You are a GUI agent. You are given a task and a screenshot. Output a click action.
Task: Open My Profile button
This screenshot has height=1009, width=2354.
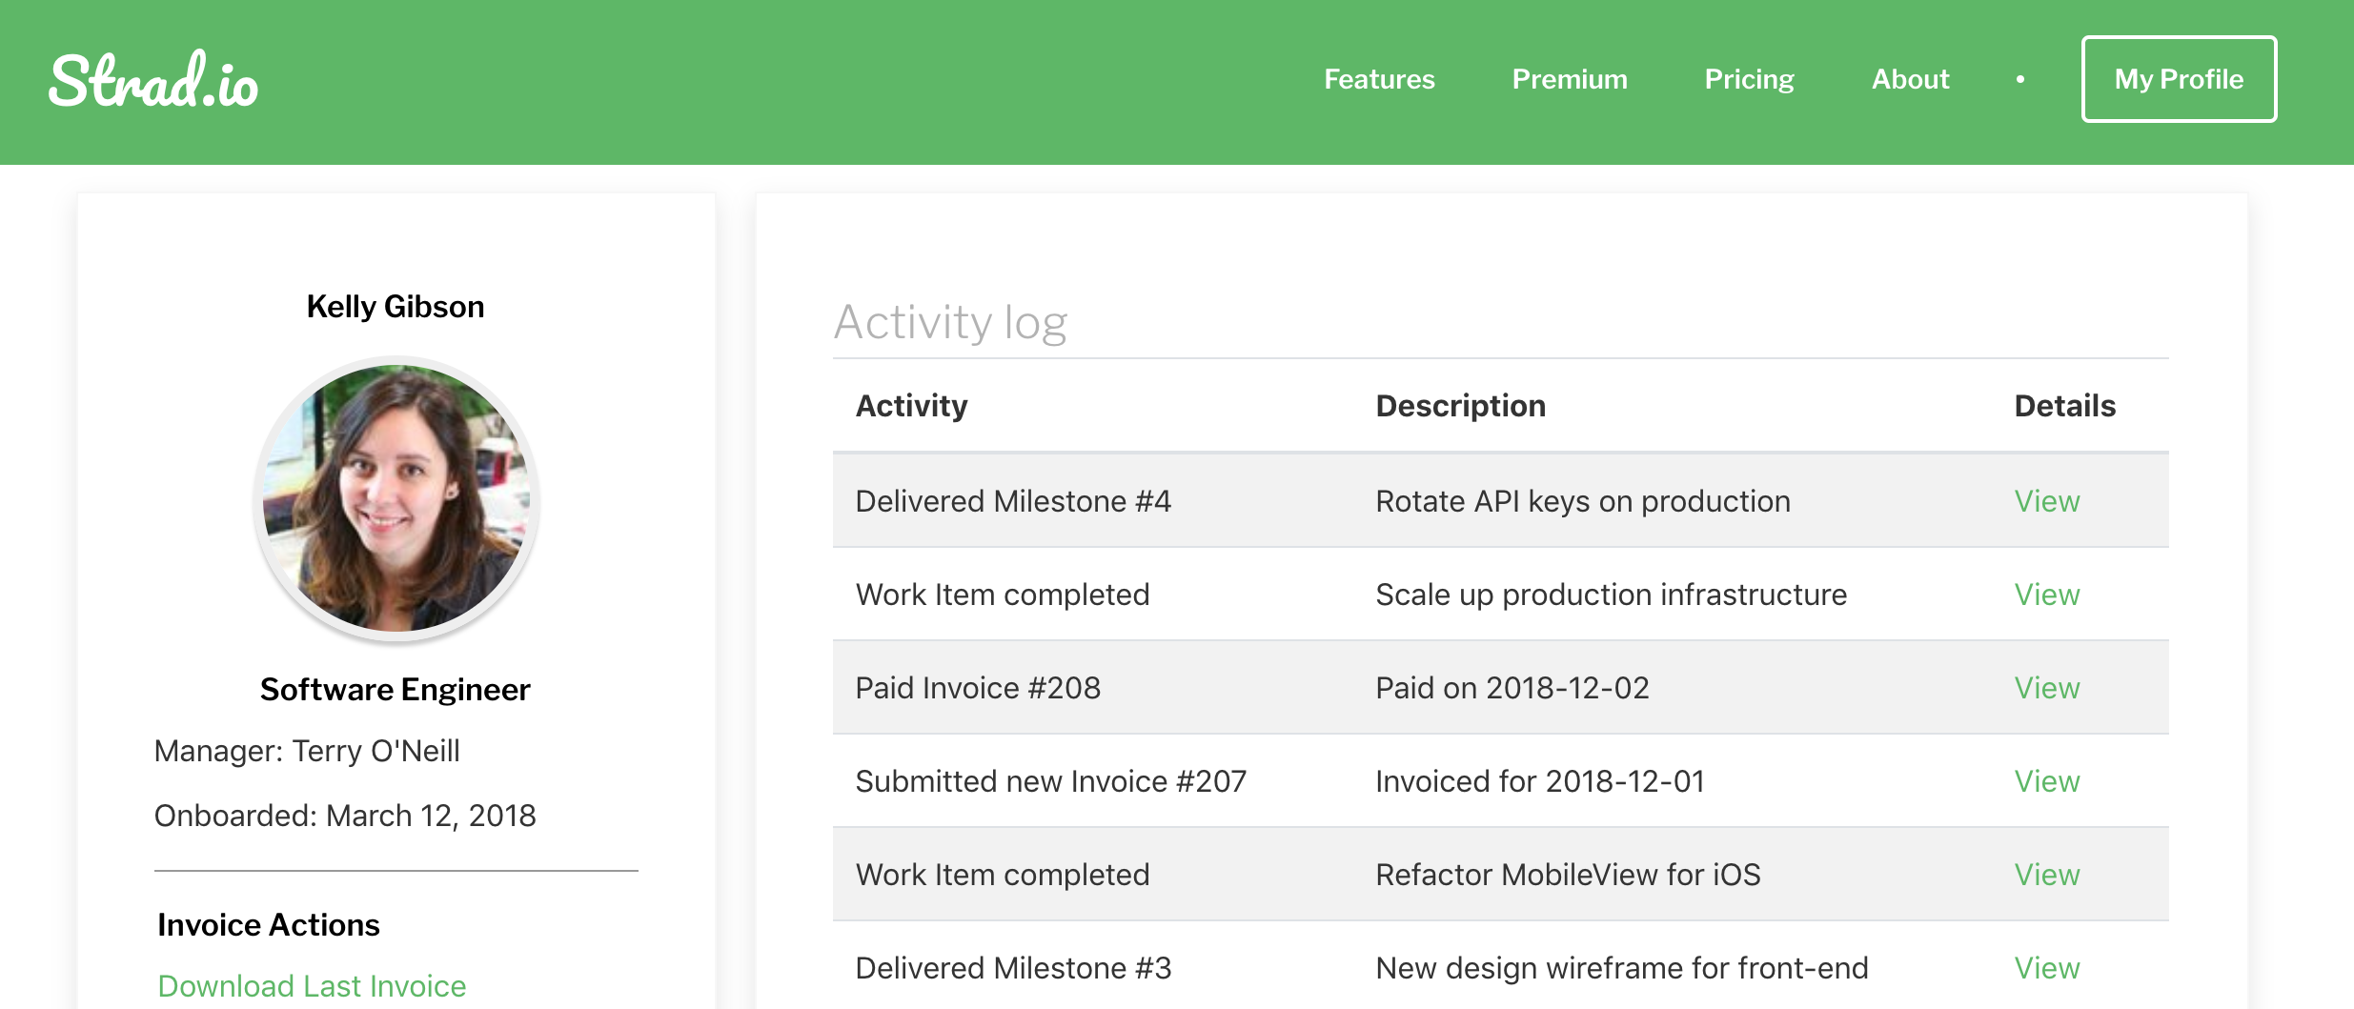2178,79
